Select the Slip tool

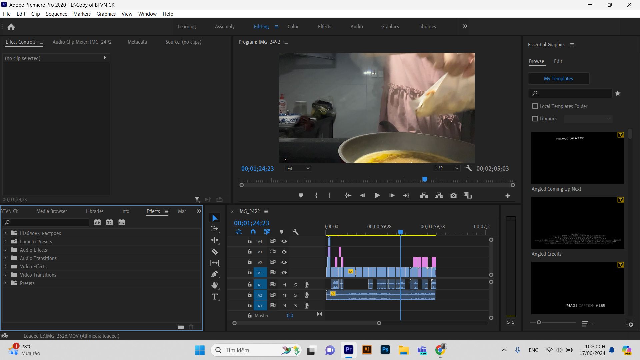(215, 263)
